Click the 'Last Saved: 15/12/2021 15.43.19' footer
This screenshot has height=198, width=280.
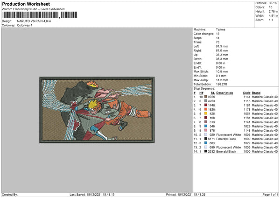92,194
